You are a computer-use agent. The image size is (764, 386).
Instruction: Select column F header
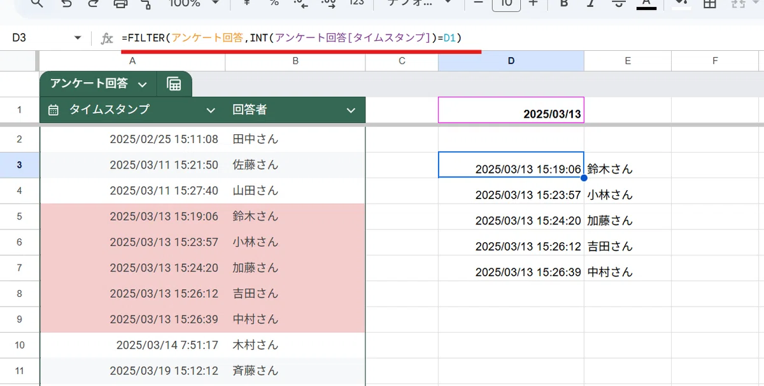[x=715, y=61]
